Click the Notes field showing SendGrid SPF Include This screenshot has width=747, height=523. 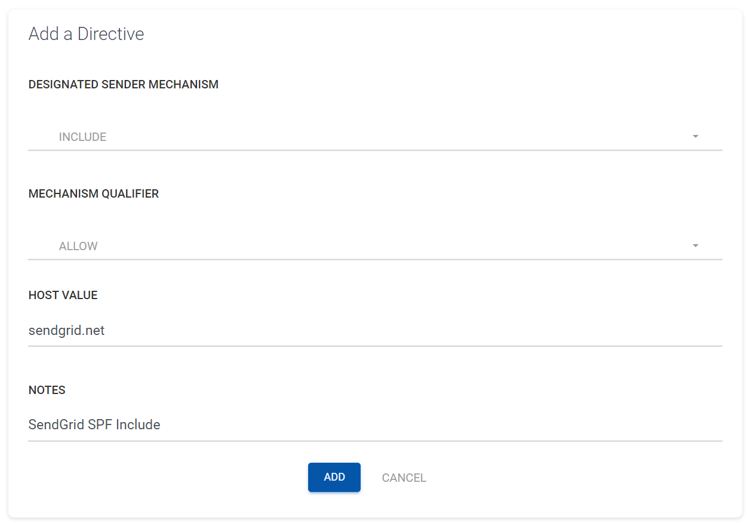239,424
